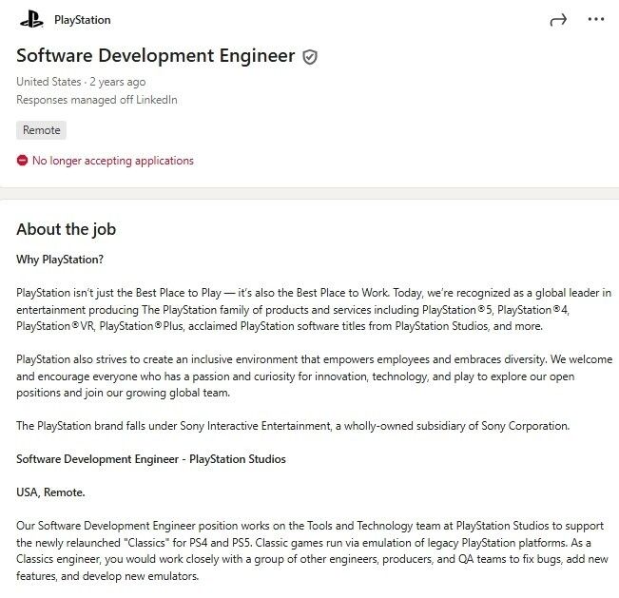The height and width of the screenshot is (598, 619).
Task: Click the Responses managed off LinkedIn note
Action: pos(97,100)
